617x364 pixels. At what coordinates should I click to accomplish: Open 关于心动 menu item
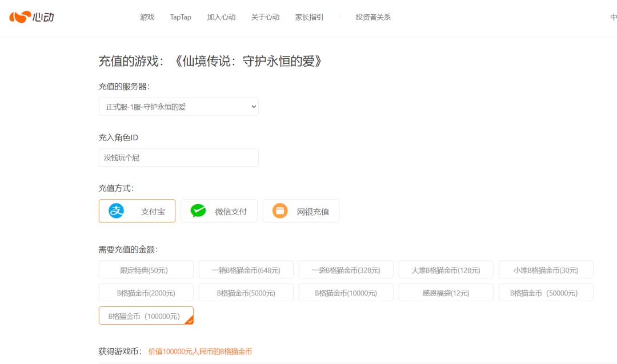[x=265, y=17]
